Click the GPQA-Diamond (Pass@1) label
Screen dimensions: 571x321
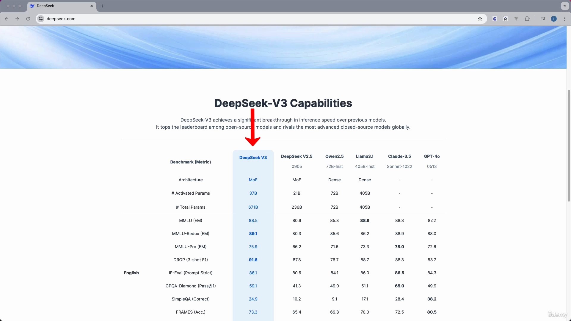(191, 286)
